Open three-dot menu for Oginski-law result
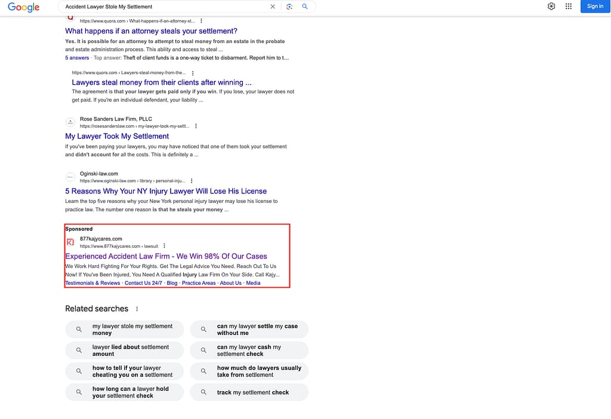611x419 pixels. click(x=192, y=181)
